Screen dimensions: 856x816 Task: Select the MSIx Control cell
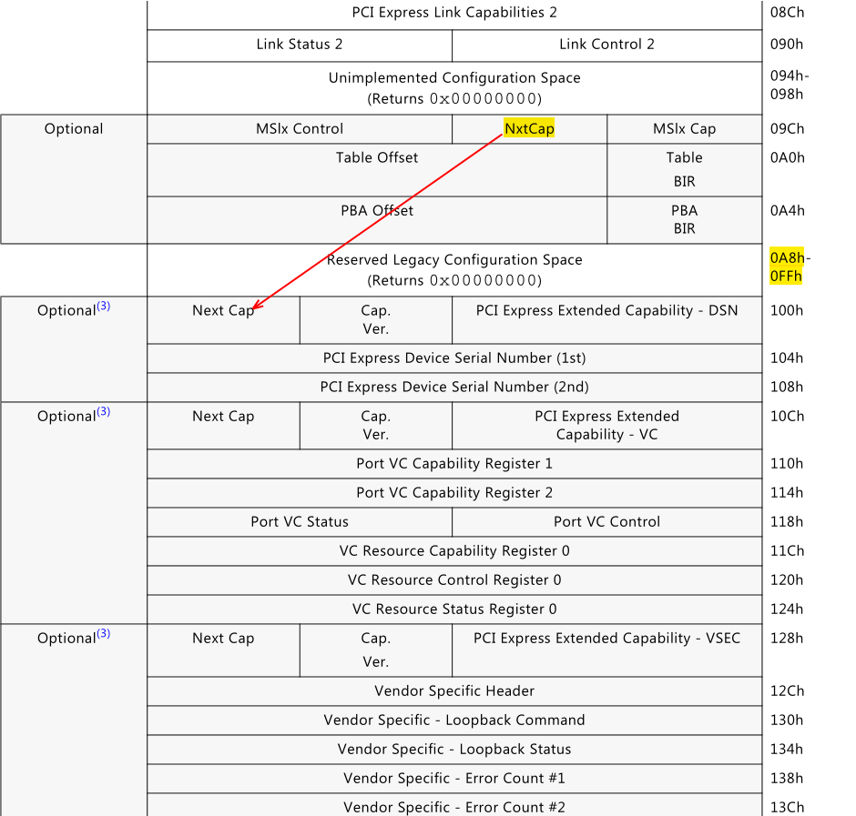coord(300,129)
